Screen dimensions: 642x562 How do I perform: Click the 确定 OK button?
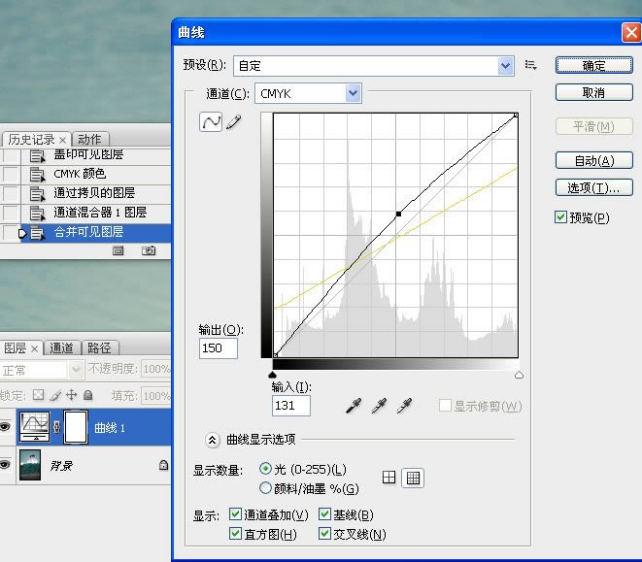[x=593, y=65]
